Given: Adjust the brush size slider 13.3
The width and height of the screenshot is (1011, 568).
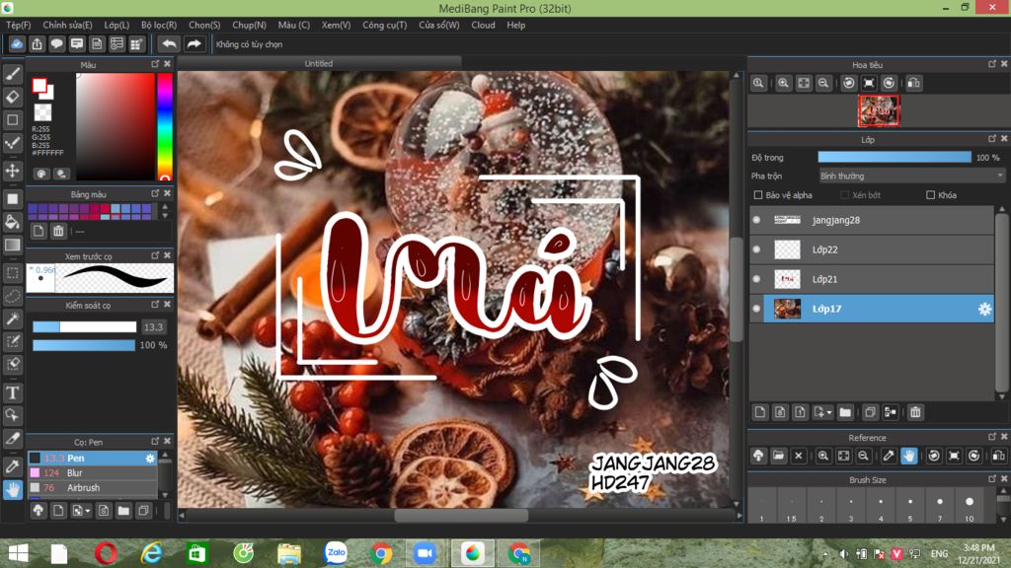Looking at the screenshot, I should [x=85, y=327].
